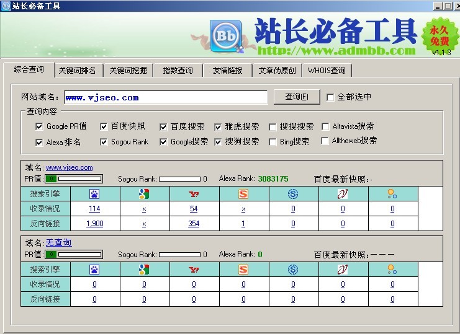Click the 反向链接 row label in the 无查询 table
Image resolution: width=460 pixels, height=334 pixels.
[45, 299]
